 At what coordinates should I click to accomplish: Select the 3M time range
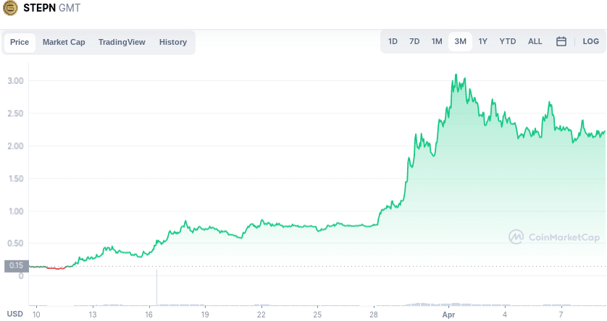tap(460, 42)
